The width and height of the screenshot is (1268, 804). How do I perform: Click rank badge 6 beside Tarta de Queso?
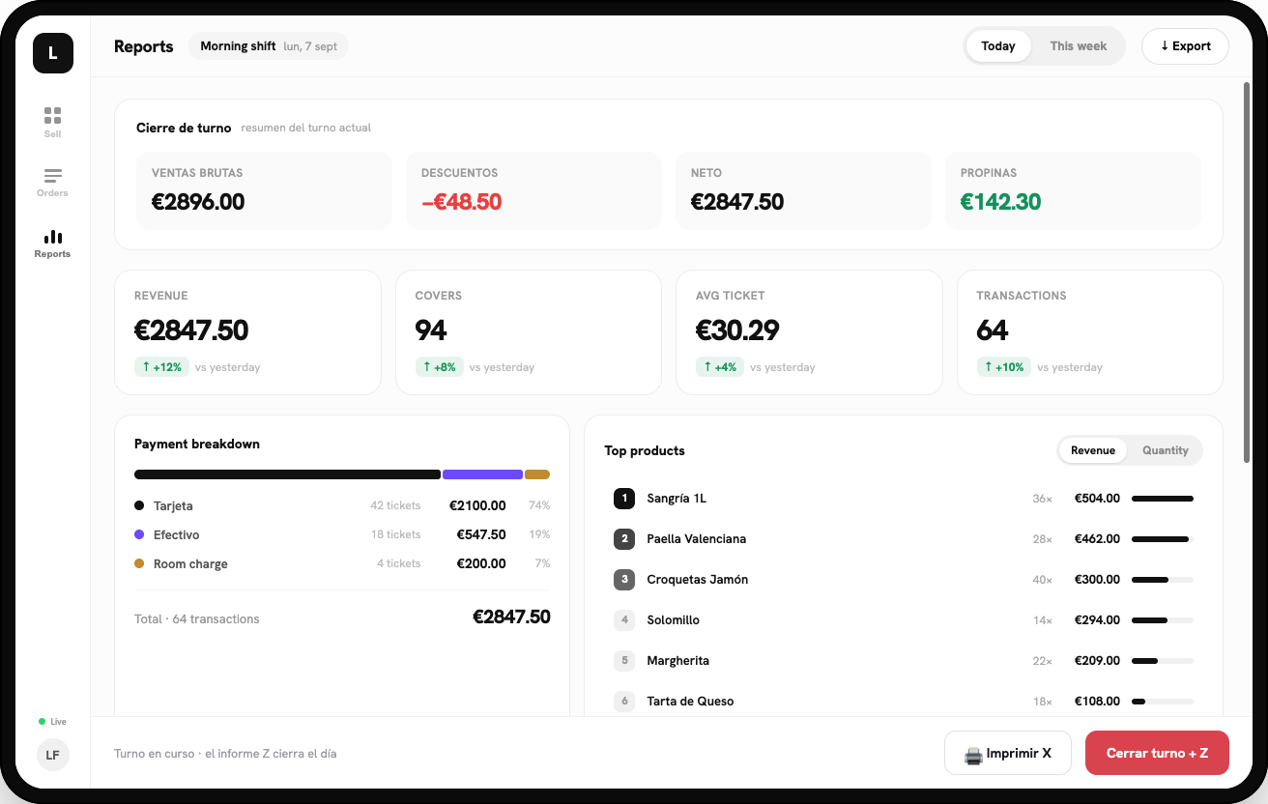click(x=624, y=702)
